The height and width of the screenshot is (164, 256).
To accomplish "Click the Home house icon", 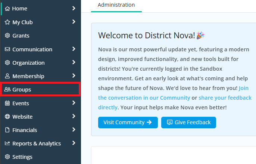I will 7,9.
